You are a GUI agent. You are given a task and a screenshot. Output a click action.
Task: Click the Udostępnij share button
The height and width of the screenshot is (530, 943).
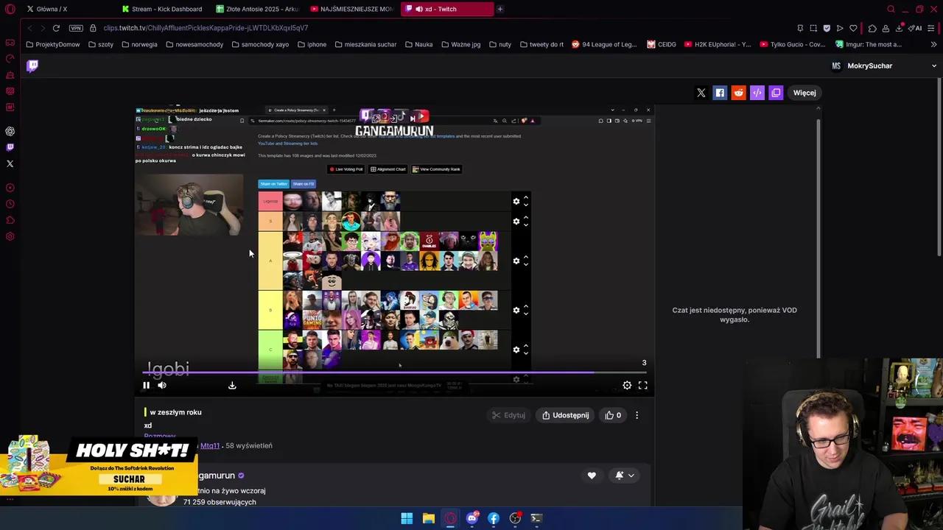coord(566,415)
